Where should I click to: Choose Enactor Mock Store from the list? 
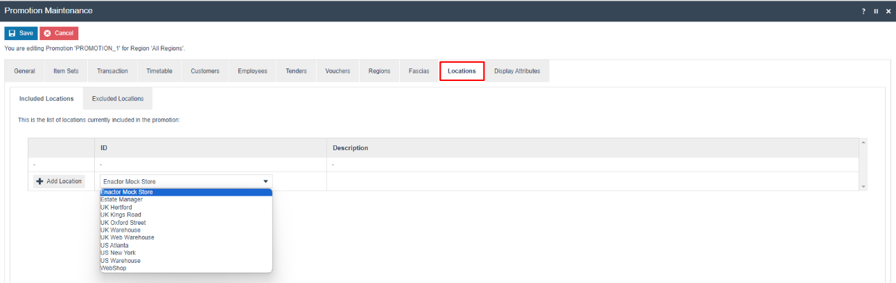(x=186, y=192)
